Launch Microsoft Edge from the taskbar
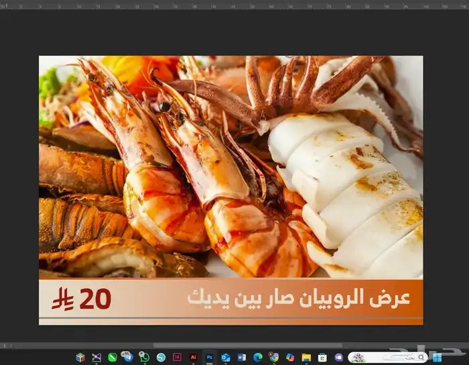 (258, 357)
